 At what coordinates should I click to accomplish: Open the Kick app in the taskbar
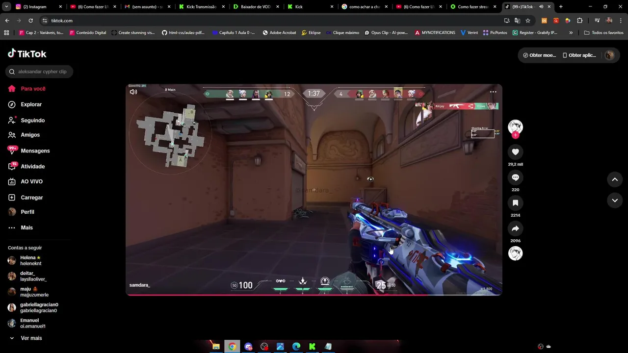(x=312, y=347)
